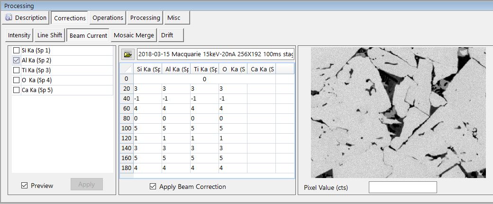Toggle the Preview checkbox
The width and height of the screenshot is (493, 204).
tap(25, 186)
